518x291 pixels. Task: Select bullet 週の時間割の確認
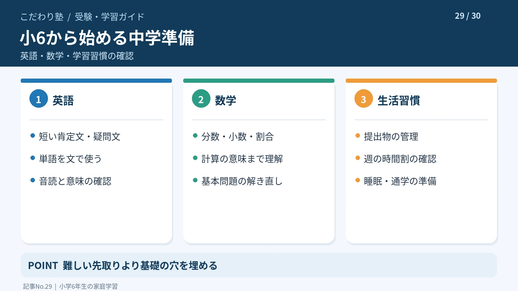(x=400, y=159)
